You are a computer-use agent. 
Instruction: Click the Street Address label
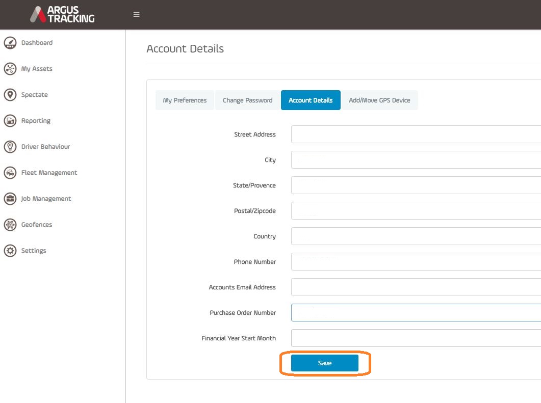point(255,135)
